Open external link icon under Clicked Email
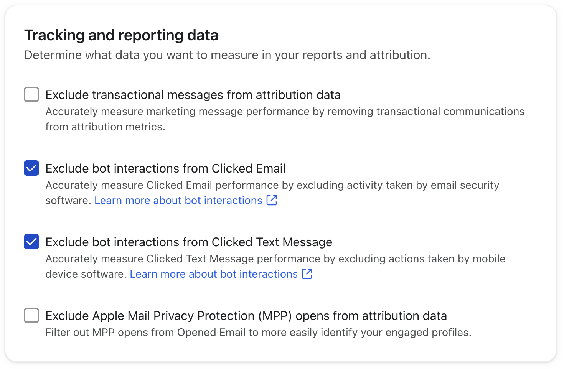The image size is (564, 369). (x=272, y=200)
